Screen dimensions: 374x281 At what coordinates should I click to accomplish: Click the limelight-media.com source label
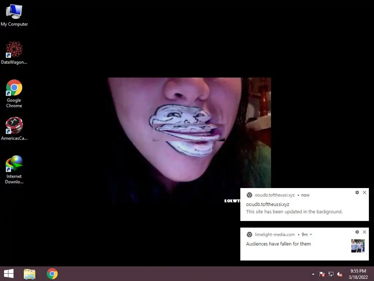(x=275, y=235)
